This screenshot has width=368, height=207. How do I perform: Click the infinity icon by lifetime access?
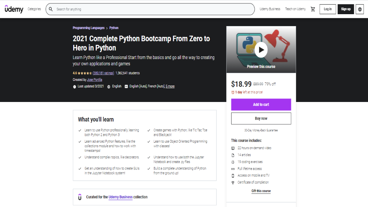click(x=233, y=169)
